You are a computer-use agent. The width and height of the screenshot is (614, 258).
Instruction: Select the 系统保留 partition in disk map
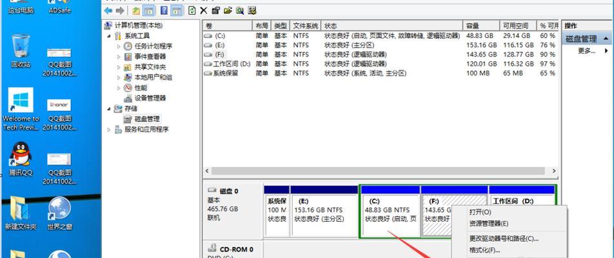point(277,211)
